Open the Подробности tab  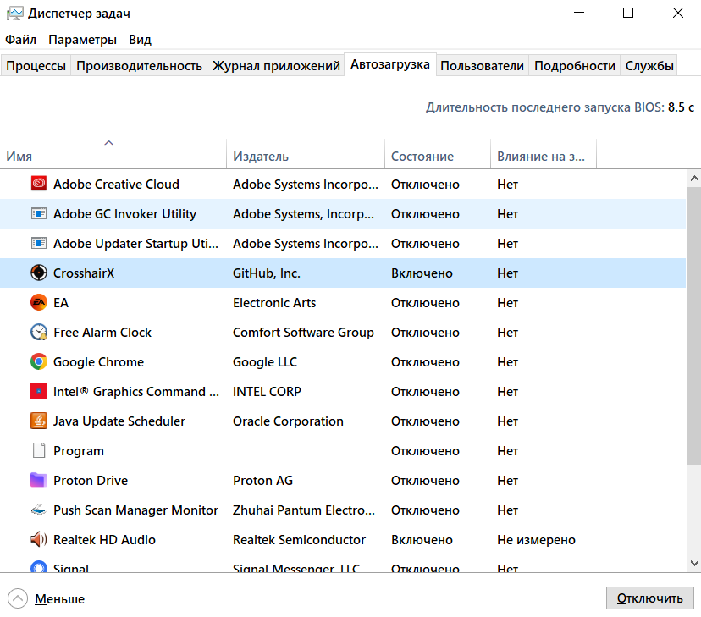tap(575, 66)
